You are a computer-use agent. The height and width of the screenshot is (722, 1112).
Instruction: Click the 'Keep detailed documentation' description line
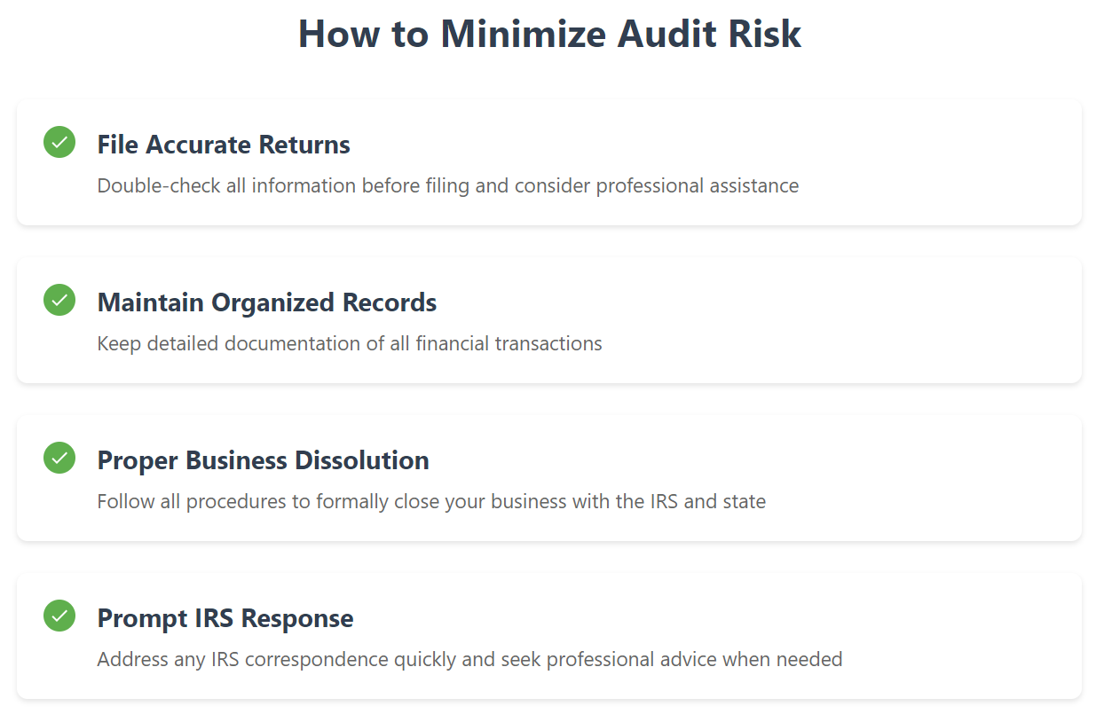pyautogui.click(x=349, y=344)
